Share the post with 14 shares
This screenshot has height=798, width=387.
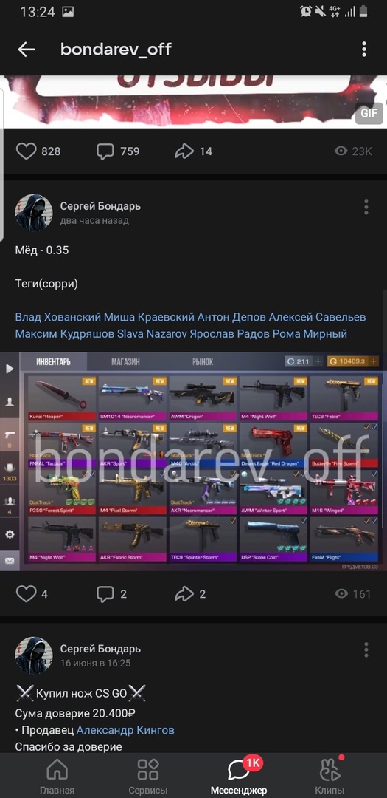pyautogui.click(x=184, y=151)
